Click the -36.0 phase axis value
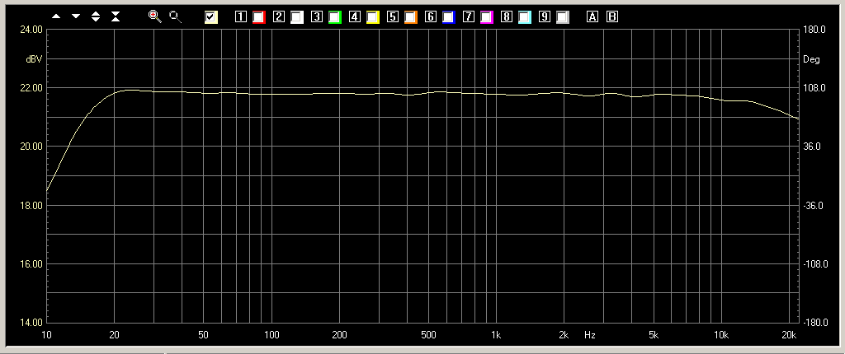This screenshot has height=354, width=845. point(814,206)
